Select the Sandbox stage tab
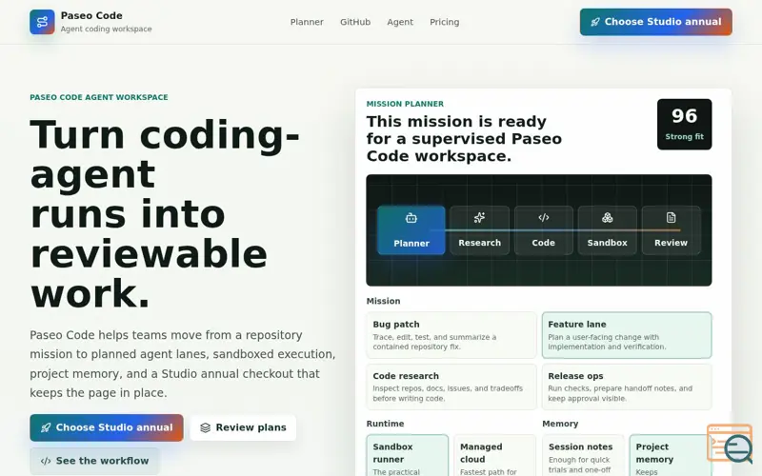 coord(608,230)
